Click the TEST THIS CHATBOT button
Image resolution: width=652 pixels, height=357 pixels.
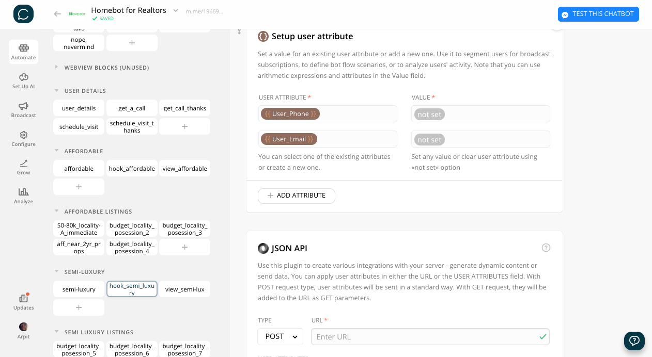tap(598, 14)
